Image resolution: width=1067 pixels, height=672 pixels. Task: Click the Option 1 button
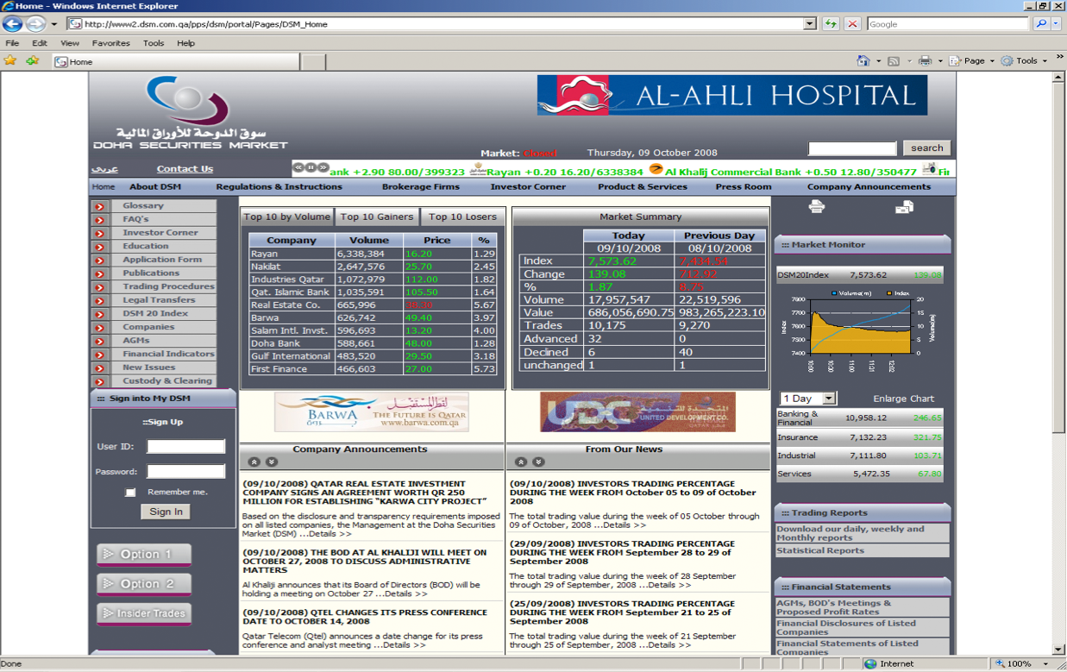point(144,554)
